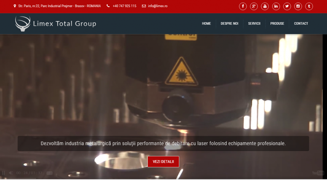Viewport: 327px width, 180px height.
Task: Navigate to the CONTACT page
Action: pyautogui.click(x=301, y=23)
